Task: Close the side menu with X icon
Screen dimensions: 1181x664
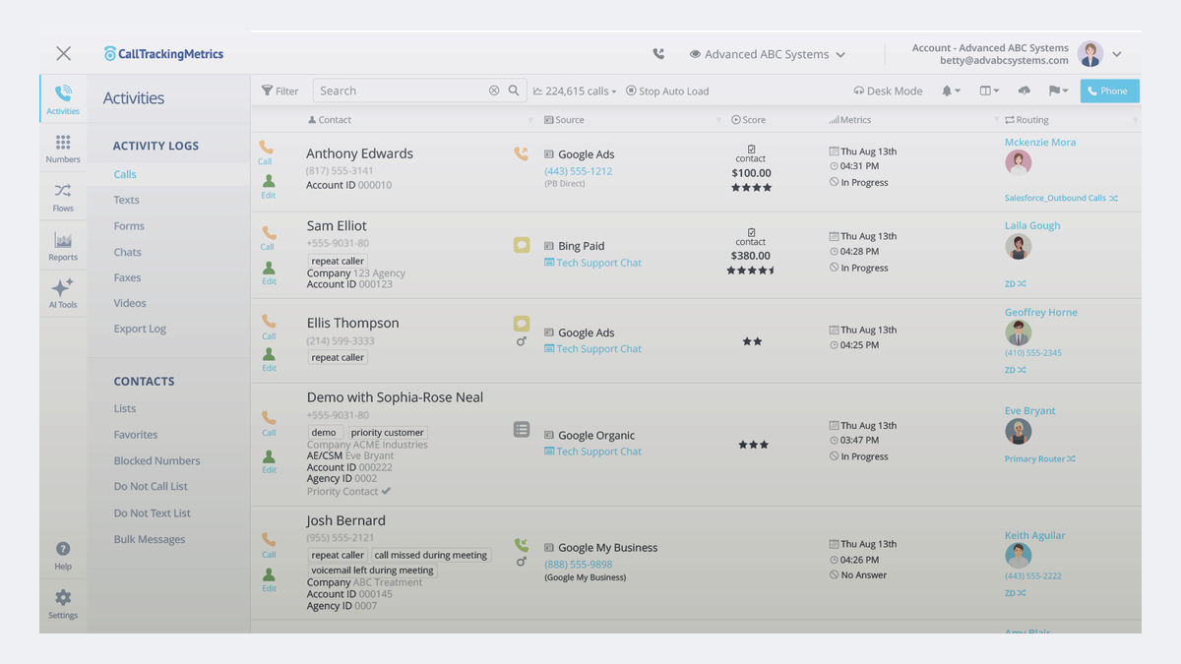Action: pos(63,54)
